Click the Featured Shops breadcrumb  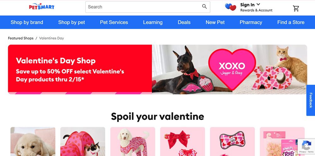[x=21, y=38]
